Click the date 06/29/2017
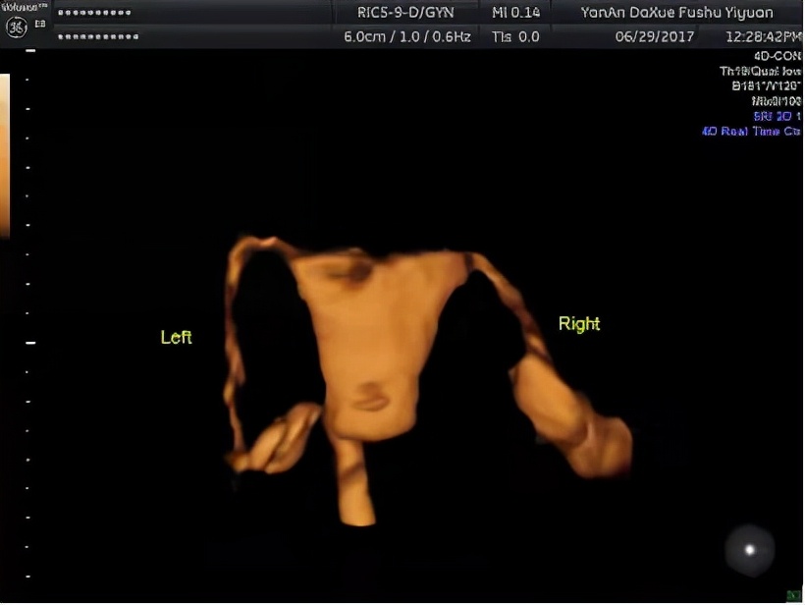 click(x=654, y=36)
